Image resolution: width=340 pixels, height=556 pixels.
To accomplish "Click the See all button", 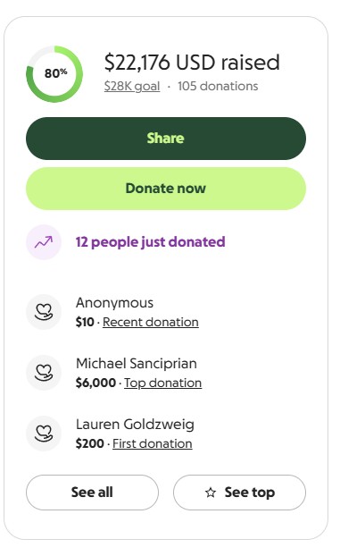I will point(92,493).
